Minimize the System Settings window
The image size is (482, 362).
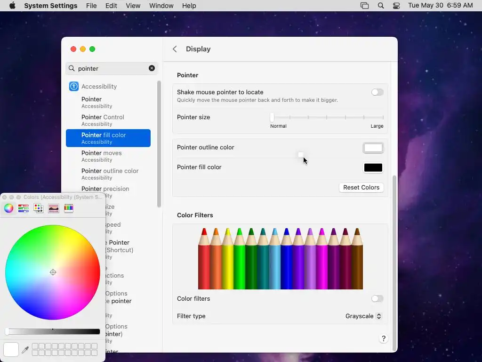pyautogui.click(x=83, y=49)
